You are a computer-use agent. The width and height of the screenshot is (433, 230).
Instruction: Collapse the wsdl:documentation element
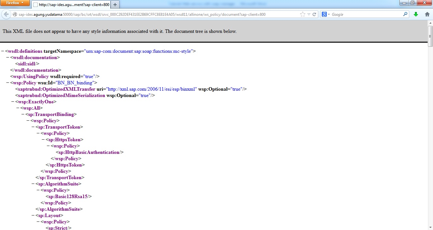point(8,57)
